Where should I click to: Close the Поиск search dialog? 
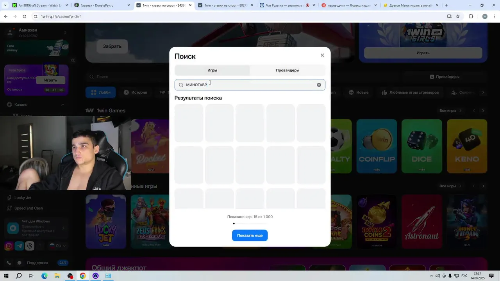coord(322,55)
